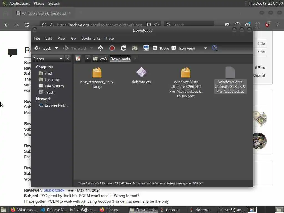This screenshot has width=284, height=213.
Task: Bookmark page with star icon
Action: 157,25
